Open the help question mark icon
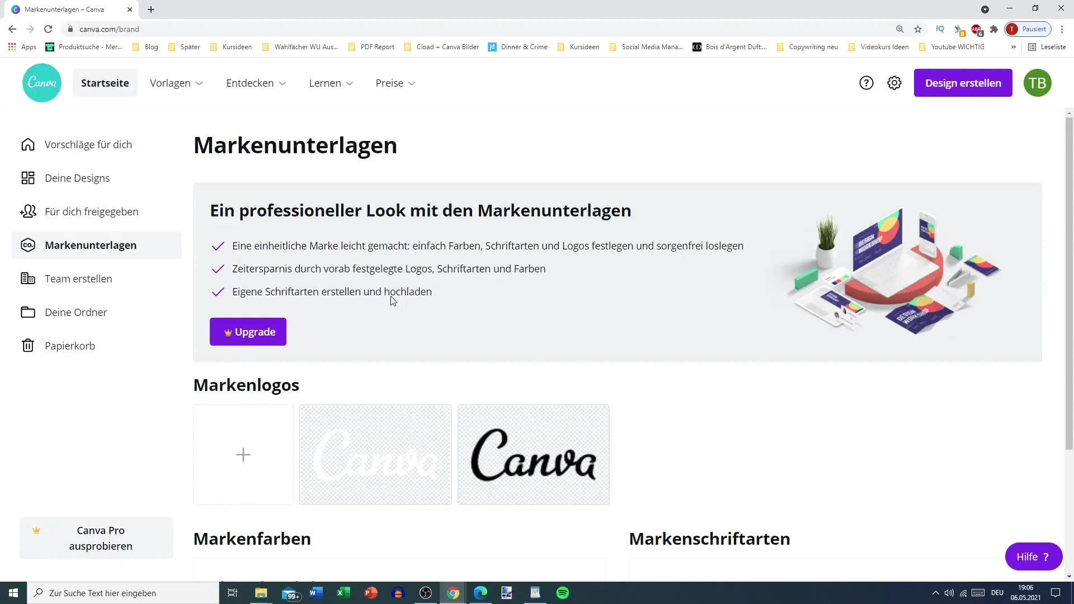The height and width of the screenshot is (604, 1074). tap(866, 83)
